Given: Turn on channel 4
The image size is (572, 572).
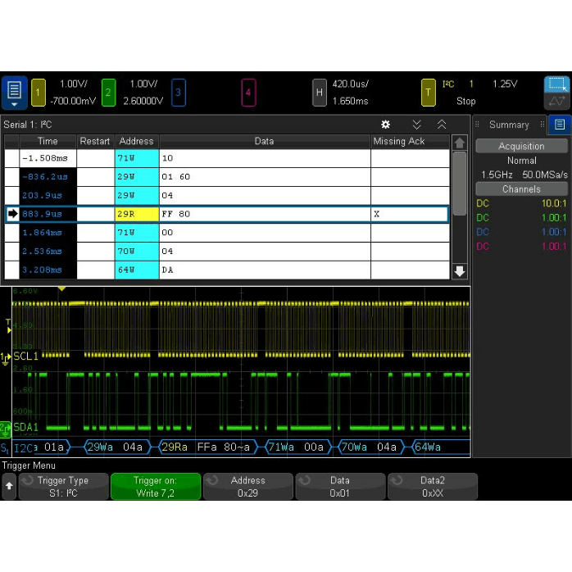Looking at the screenshot, I should click(x=248, y=93).
